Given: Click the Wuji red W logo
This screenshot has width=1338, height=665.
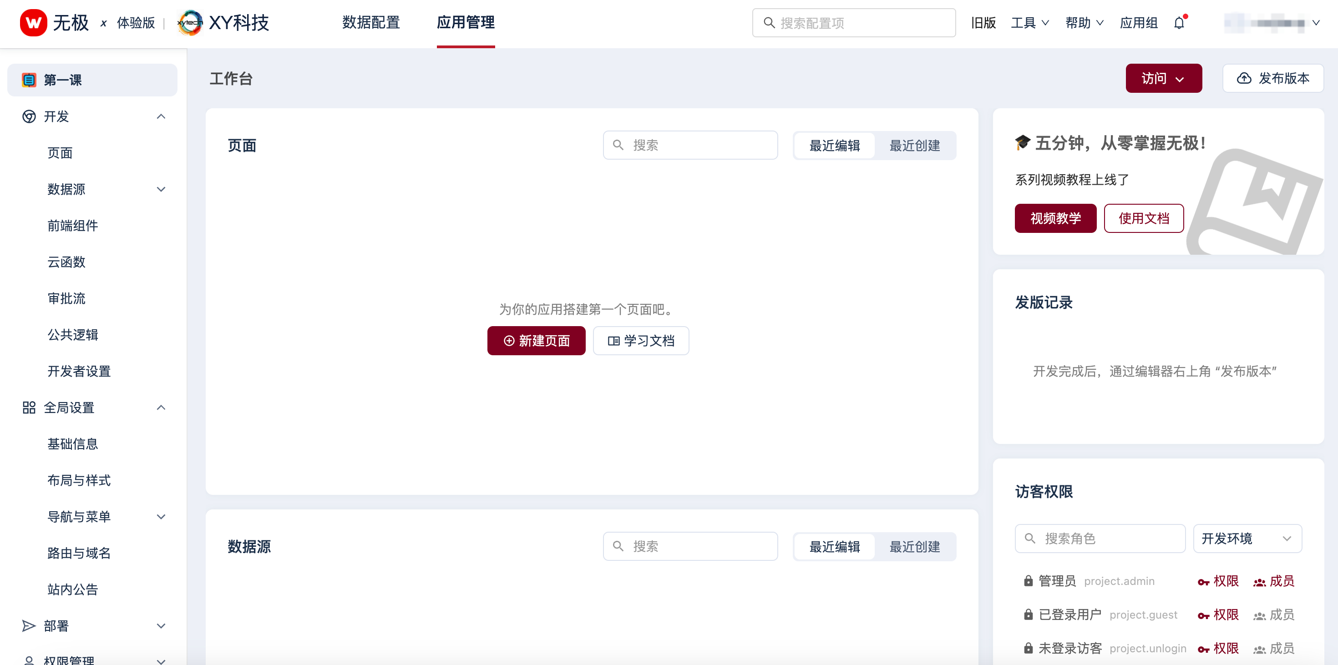Looking at the screenshot, I should [x=33, y=23].
